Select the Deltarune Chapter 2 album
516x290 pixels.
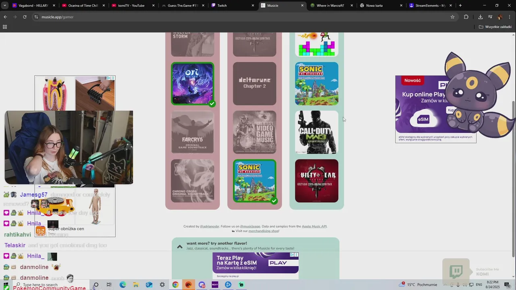tap(255, 84)
